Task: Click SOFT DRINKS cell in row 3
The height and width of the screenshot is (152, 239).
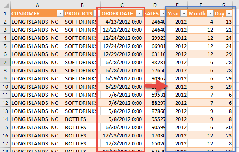Action: point(82,30)
